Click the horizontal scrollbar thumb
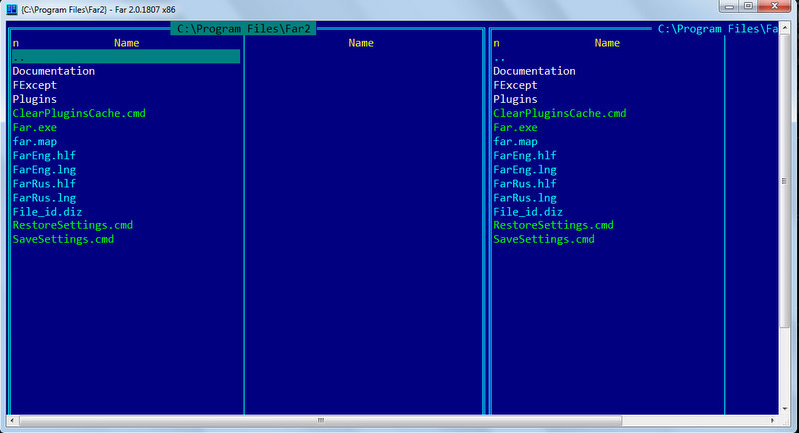 (321, 420)
